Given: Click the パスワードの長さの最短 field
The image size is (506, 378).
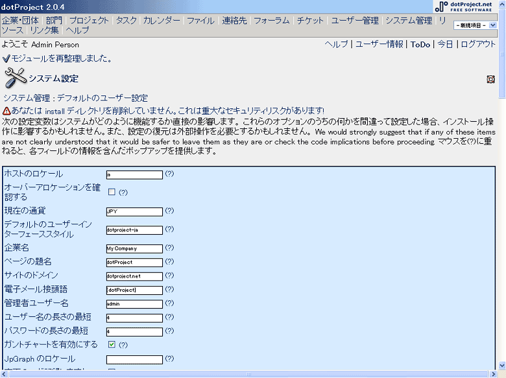Looking at the screenshot, I should point(134,332).
